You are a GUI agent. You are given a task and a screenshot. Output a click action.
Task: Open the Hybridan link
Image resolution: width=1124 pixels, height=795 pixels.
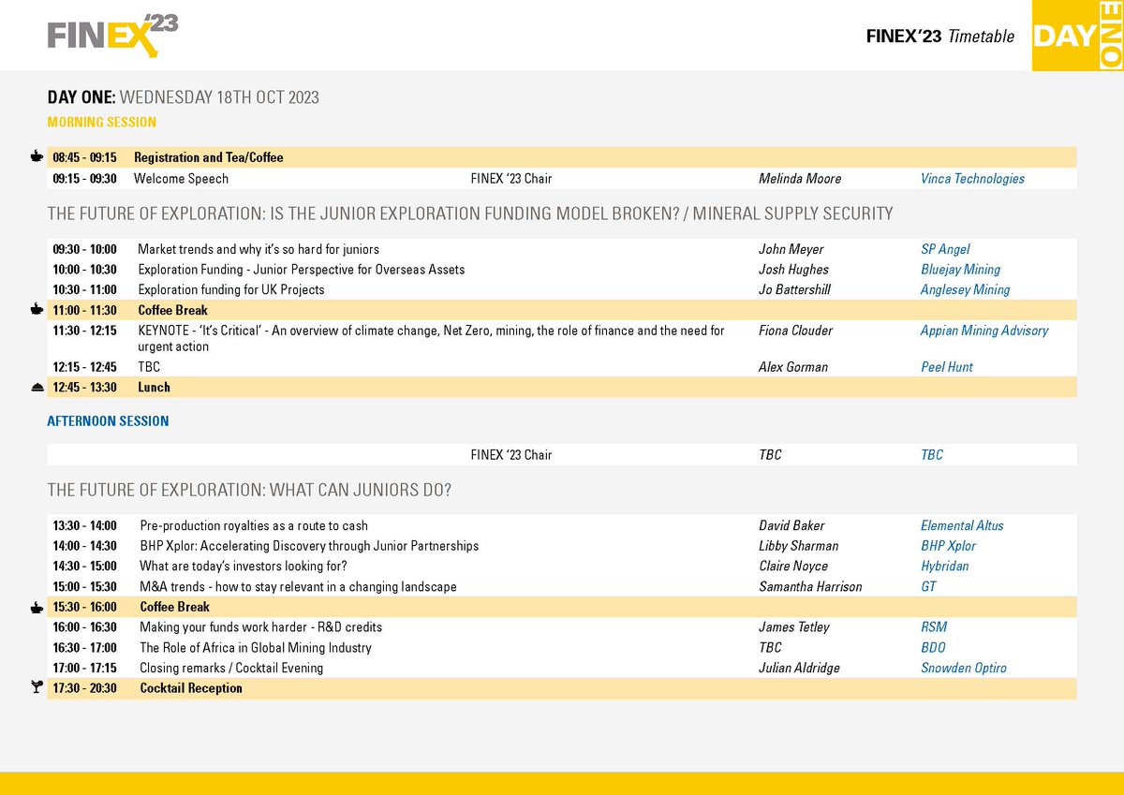click(x=944, y=567)
